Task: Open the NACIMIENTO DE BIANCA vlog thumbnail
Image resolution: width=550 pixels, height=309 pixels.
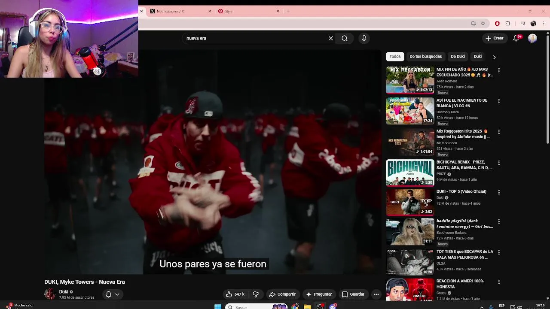Action: click(410, 111)
